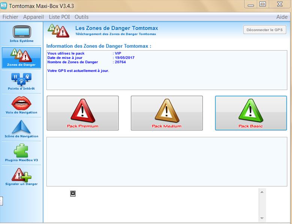Open the Fichier menu

pyautogui.click(x=10, y=17)
